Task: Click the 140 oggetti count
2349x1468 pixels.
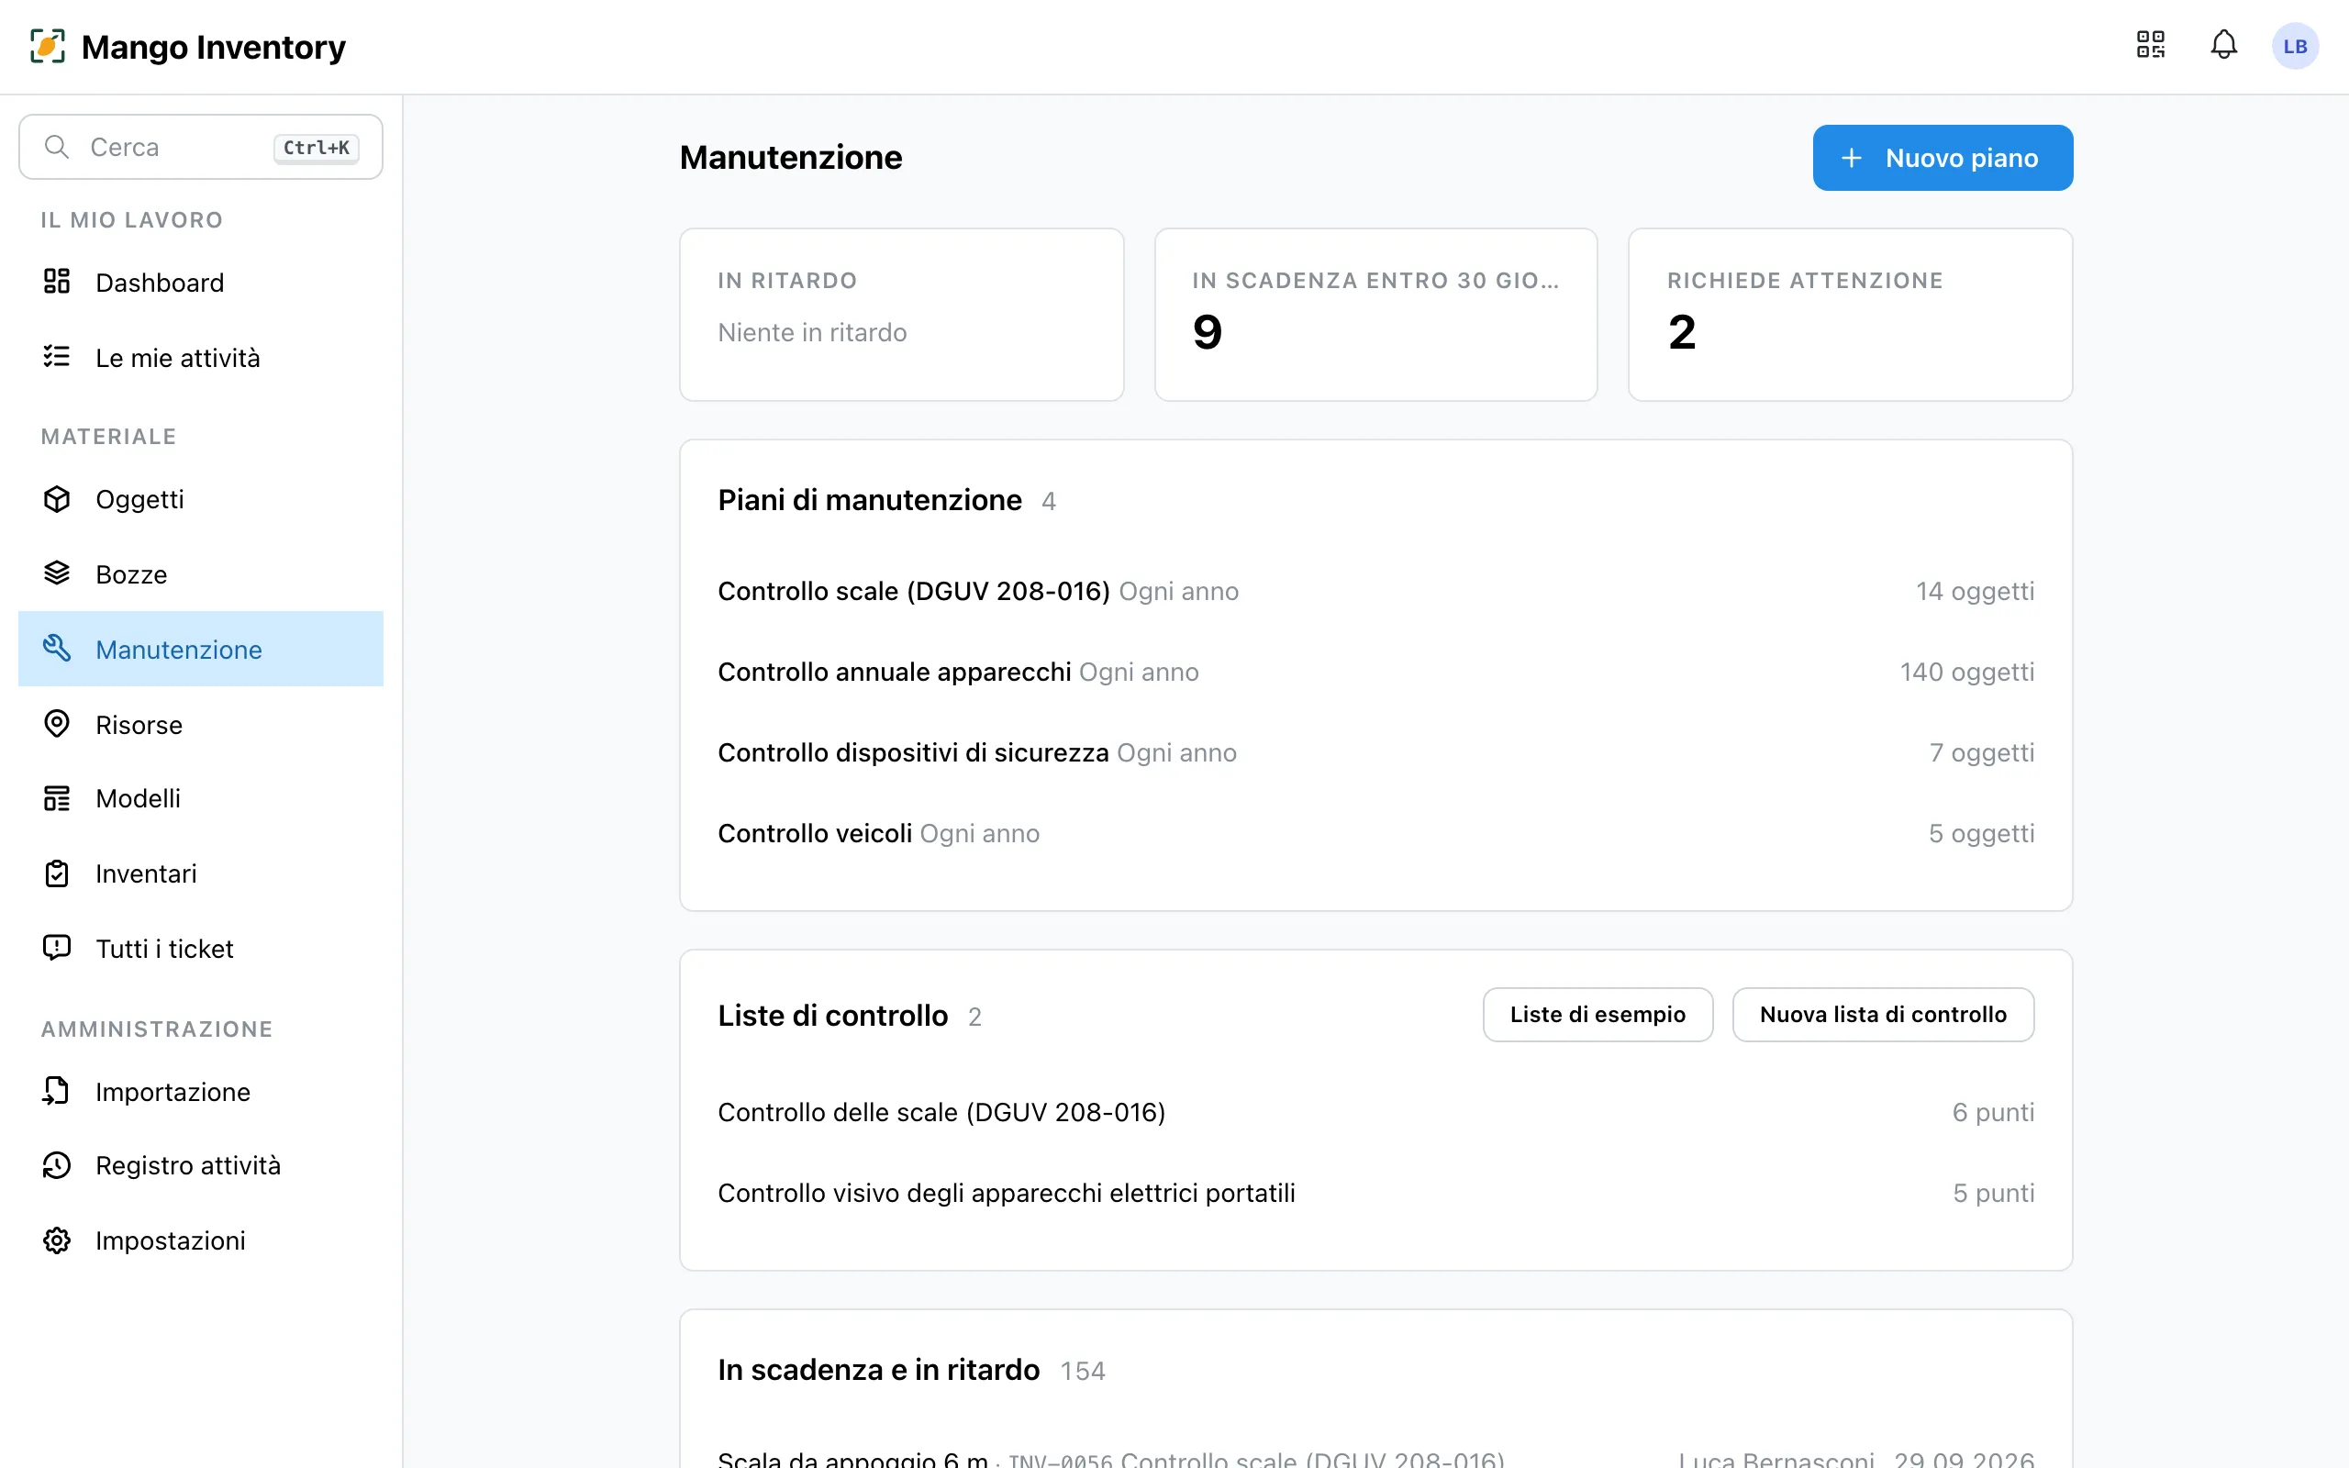Action: click(1966, 672)
